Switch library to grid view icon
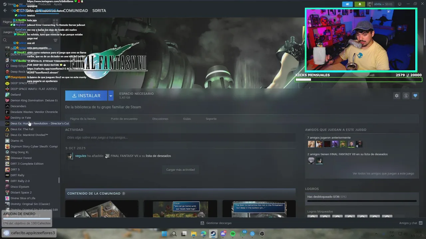The width and height of the screenshot is (426, 239). (x=55, y=22)
